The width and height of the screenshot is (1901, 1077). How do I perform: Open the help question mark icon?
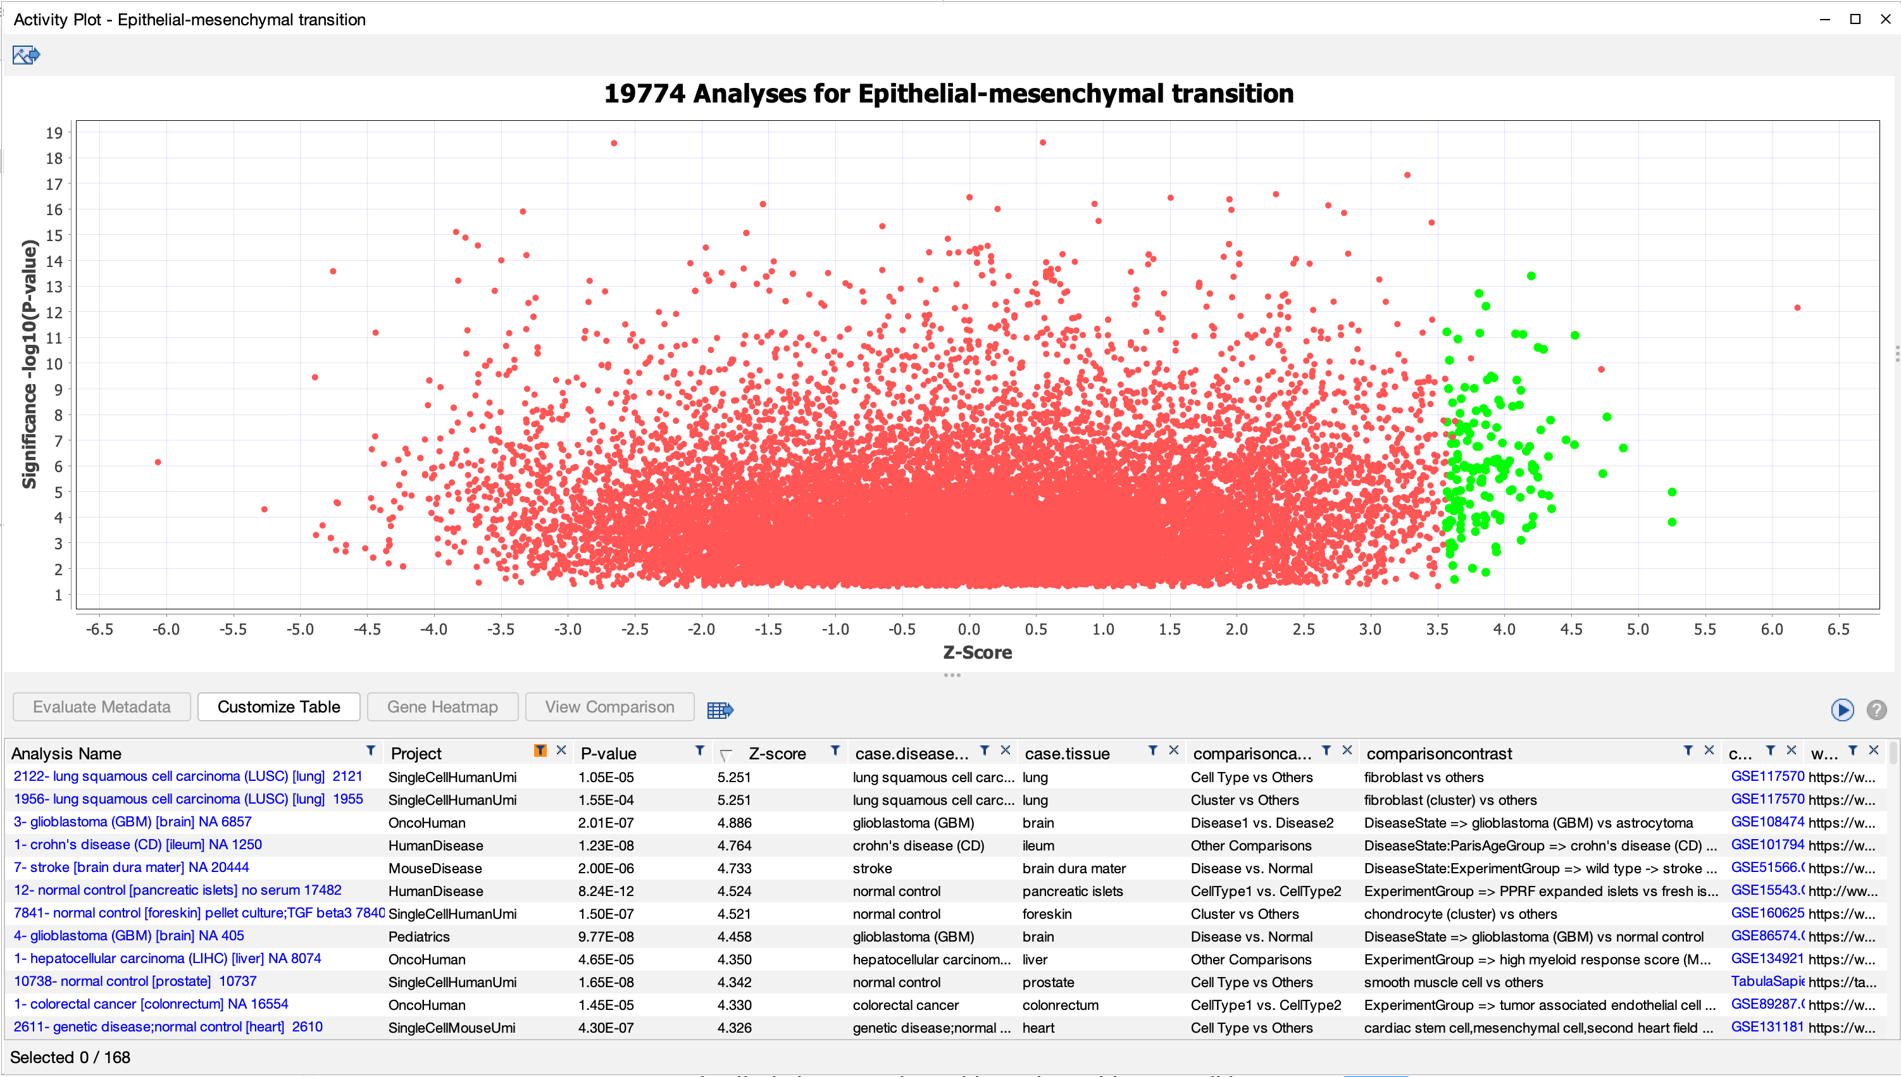[1876, 709]
